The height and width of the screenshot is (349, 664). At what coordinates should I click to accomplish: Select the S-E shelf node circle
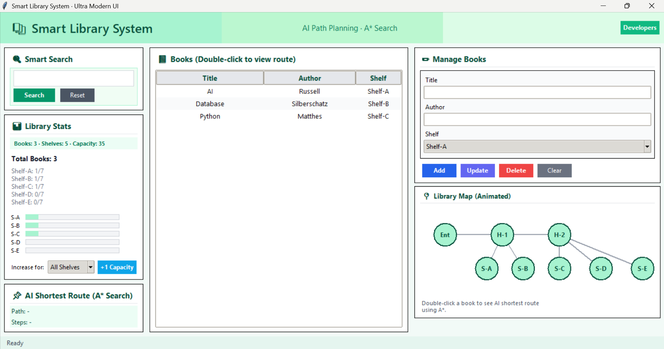pyautogui.click(x=642, y=269)
